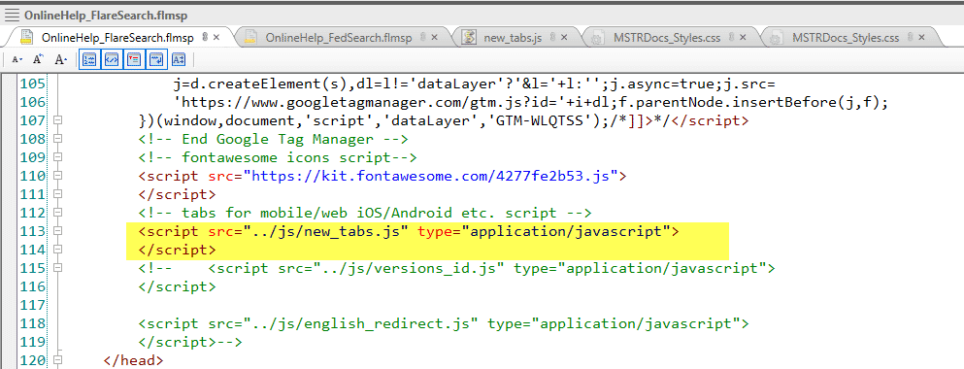The image size is (964, 369).
Task: Click the kit.fontawesome.com URL
Action: coord(430,177)
